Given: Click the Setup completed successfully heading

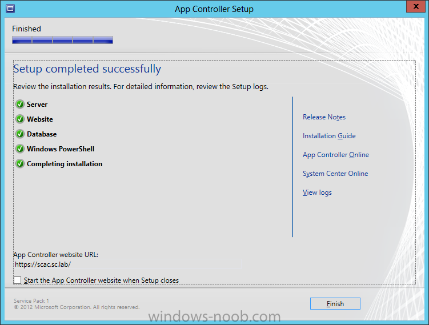Looking at the screenshot, I should [x=87, y=69].
